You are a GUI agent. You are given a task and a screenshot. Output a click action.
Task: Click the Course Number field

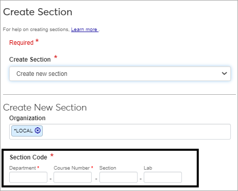(72, 177)
